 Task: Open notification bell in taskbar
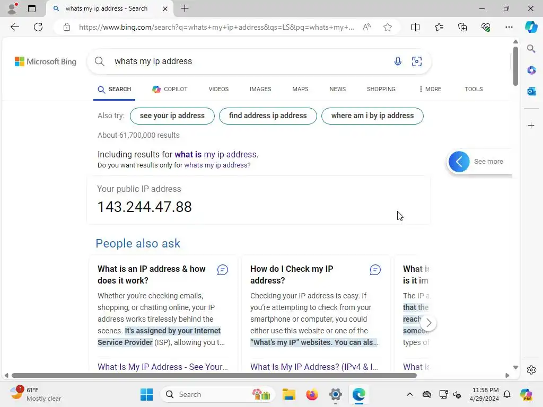[507, 394]
